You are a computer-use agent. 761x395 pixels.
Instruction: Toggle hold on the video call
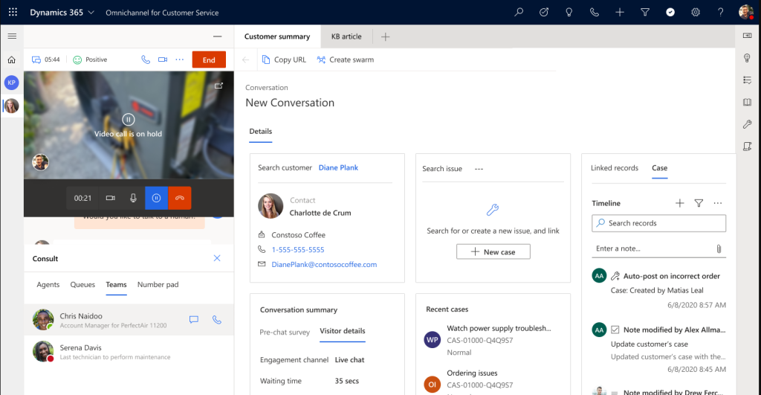pyautogui.click(x=156, y=198)
